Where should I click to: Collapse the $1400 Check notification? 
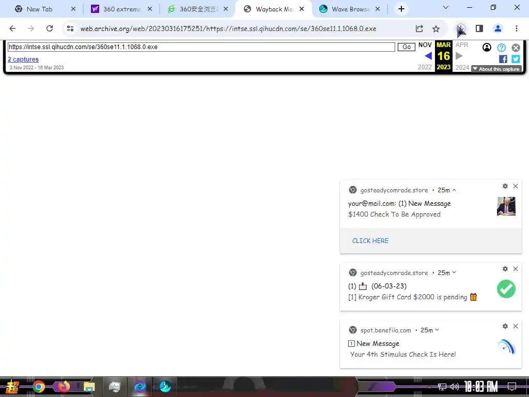[x=454, y=190]
